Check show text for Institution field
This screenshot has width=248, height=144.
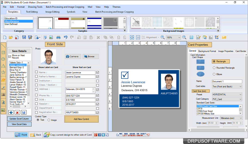pyautogui.click(x=98, y=81)
